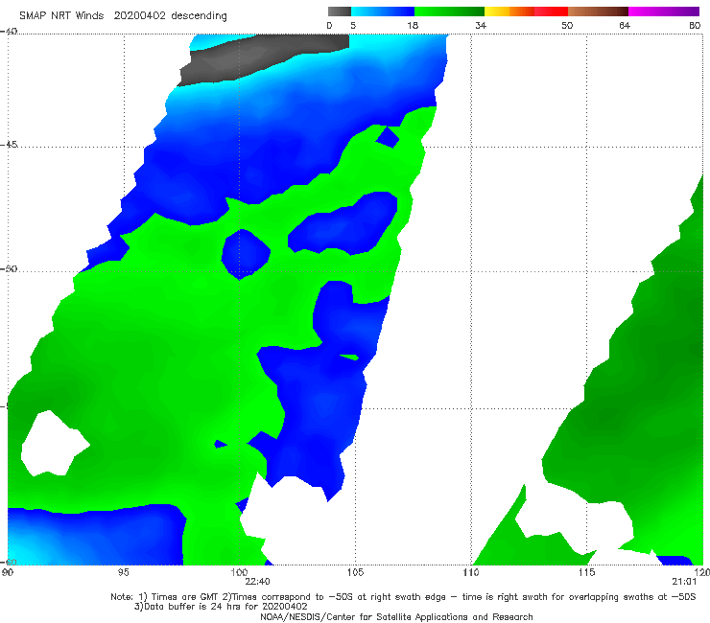Click the note '3)Data buffer is 24 hrs'
710x623 pixels.
(221, 607)
